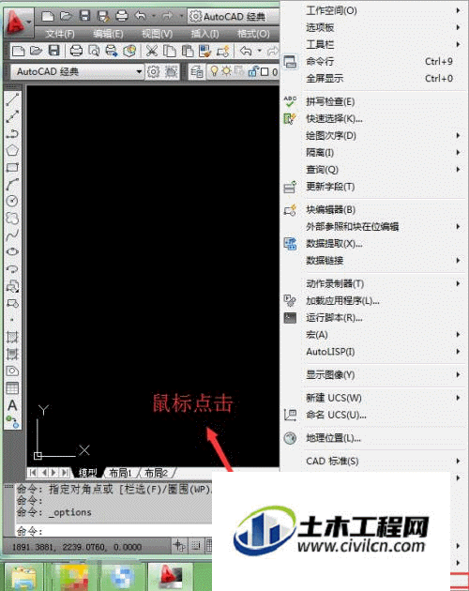469x591 pixels.
Task: Expand 查询(Q) submenu
Action: (384, 169)
